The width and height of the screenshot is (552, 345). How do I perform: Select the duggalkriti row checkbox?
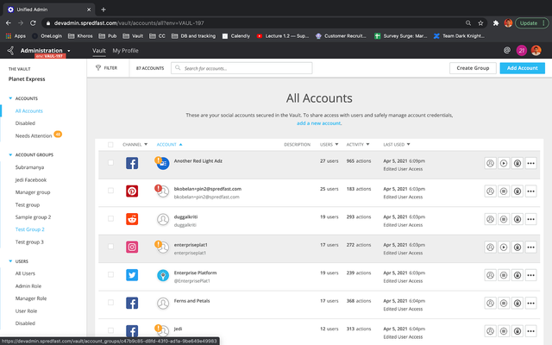click(x=110, y=218)
